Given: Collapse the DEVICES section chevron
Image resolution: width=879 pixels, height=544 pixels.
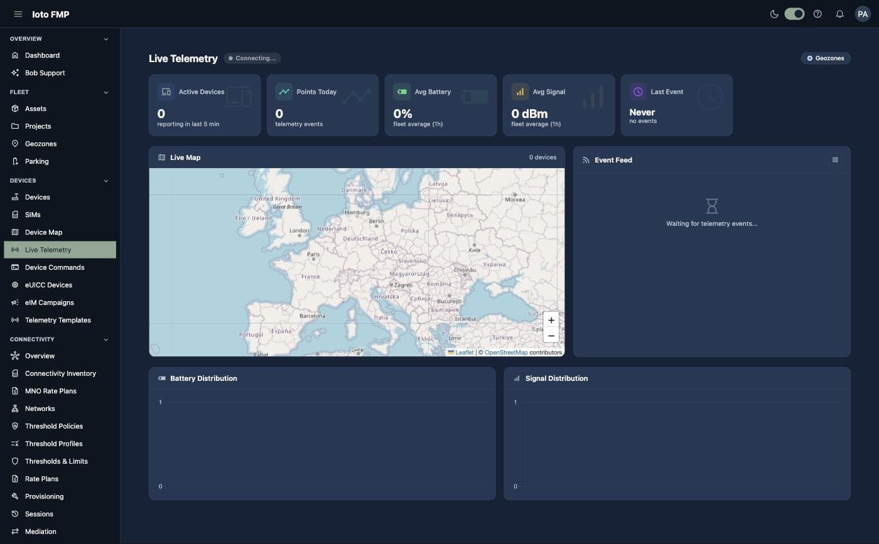Looking at the screenshot, I should pos(105,181).
